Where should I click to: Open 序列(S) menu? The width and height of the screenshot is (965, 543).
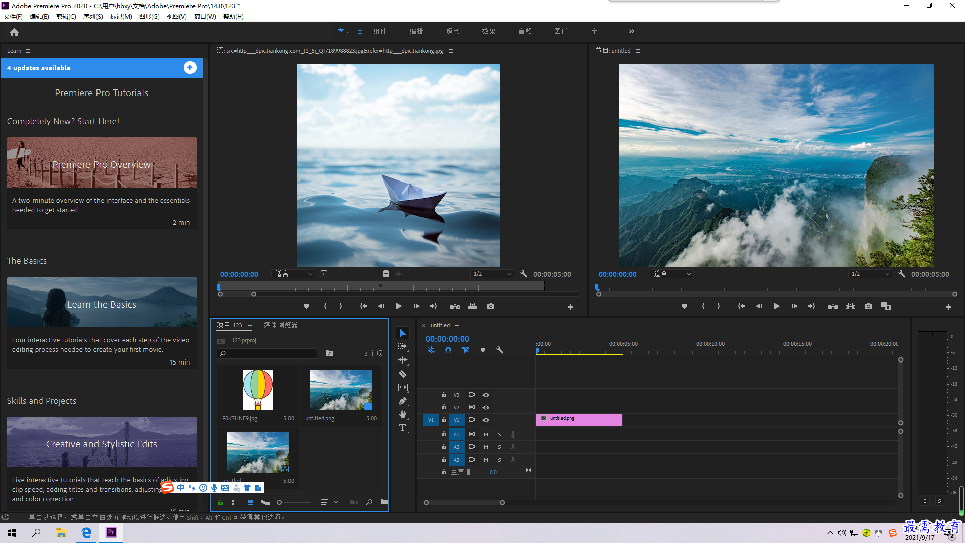click(93, 17)
